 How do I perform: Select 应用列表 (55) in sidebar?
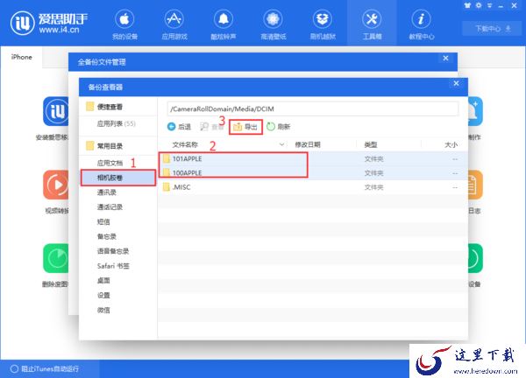116,124
